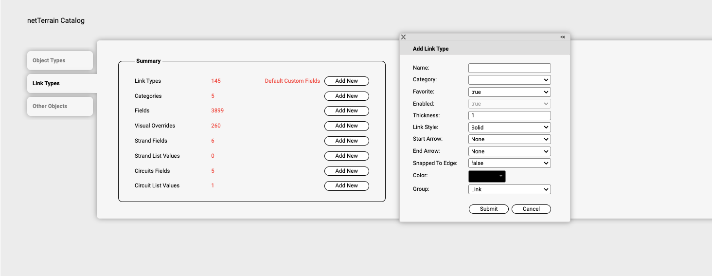712x276 pixels.
Task: Expand the Snapped To Edge dropdown
Action: [x=509, y=163]
